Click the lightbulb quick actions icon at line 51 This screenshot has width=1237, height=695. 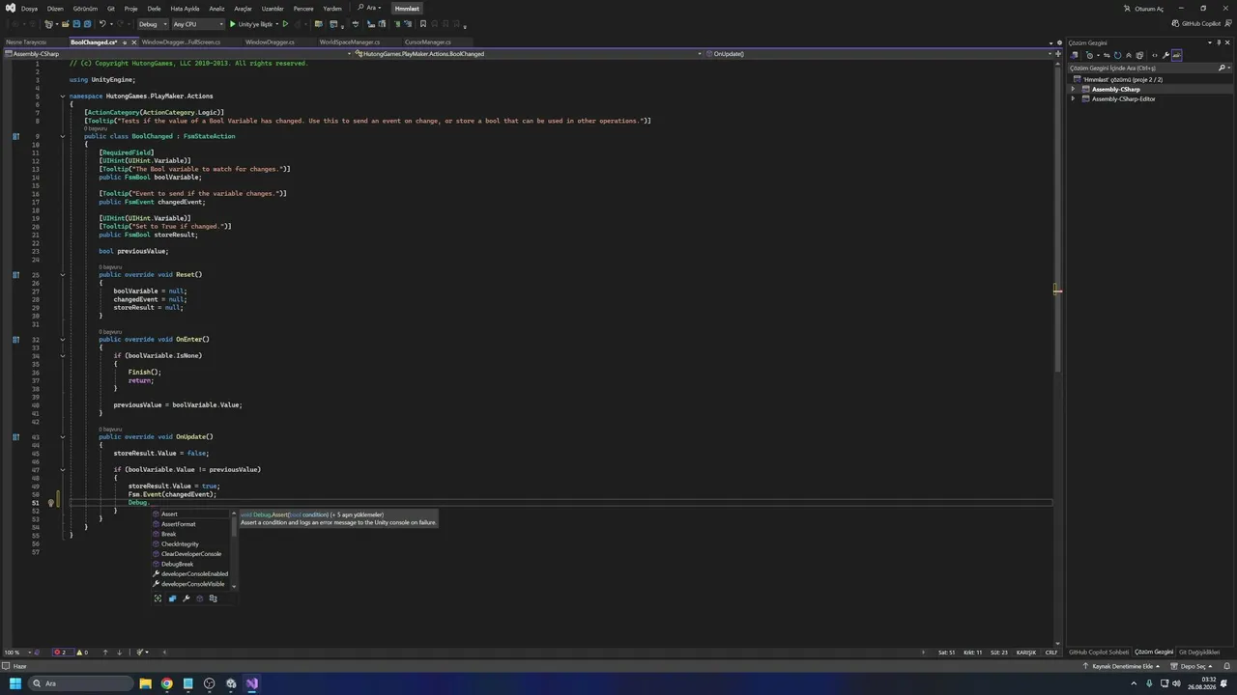(51, 502)
